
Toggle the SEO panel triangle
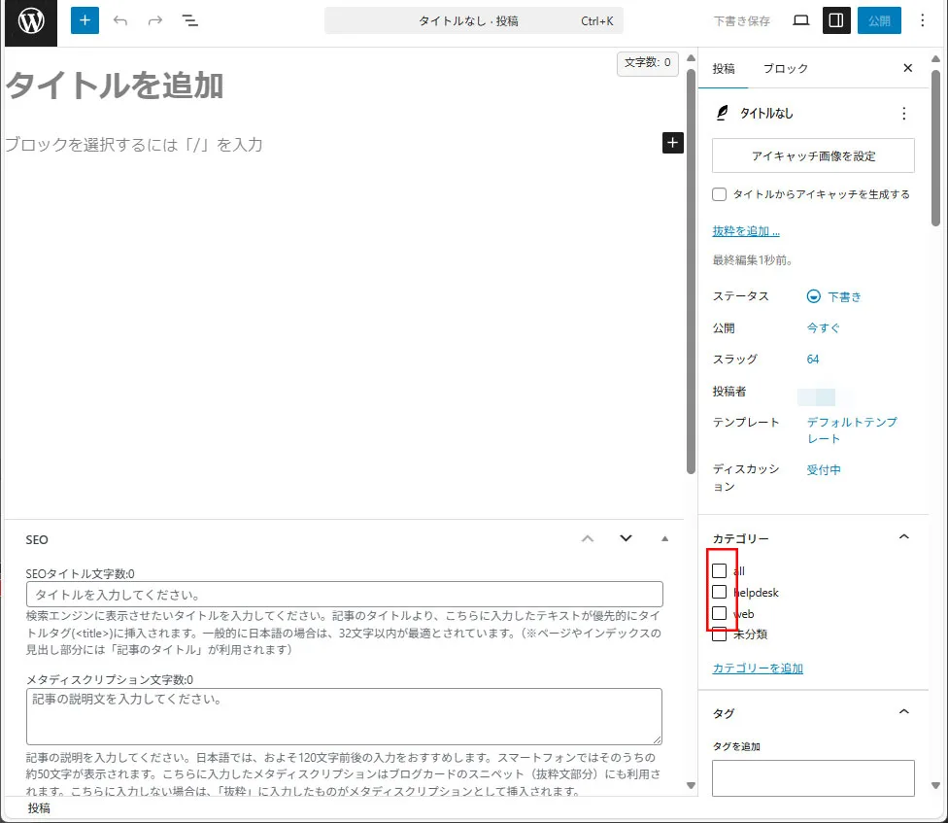664,538
